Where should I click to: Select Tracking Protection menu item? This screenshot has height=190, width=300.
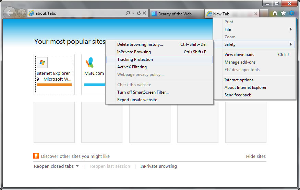[x=159, y=59]
